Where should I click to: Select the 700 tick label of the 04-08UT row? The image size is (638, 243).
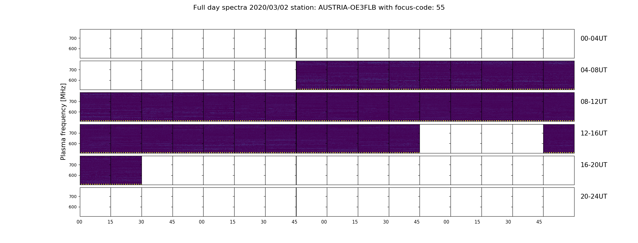[73, 70]
